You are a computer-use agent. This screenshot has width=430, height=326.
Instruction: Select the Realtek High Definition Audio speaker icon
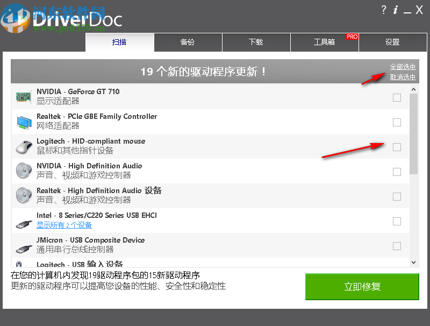click(x=23, y=196)
